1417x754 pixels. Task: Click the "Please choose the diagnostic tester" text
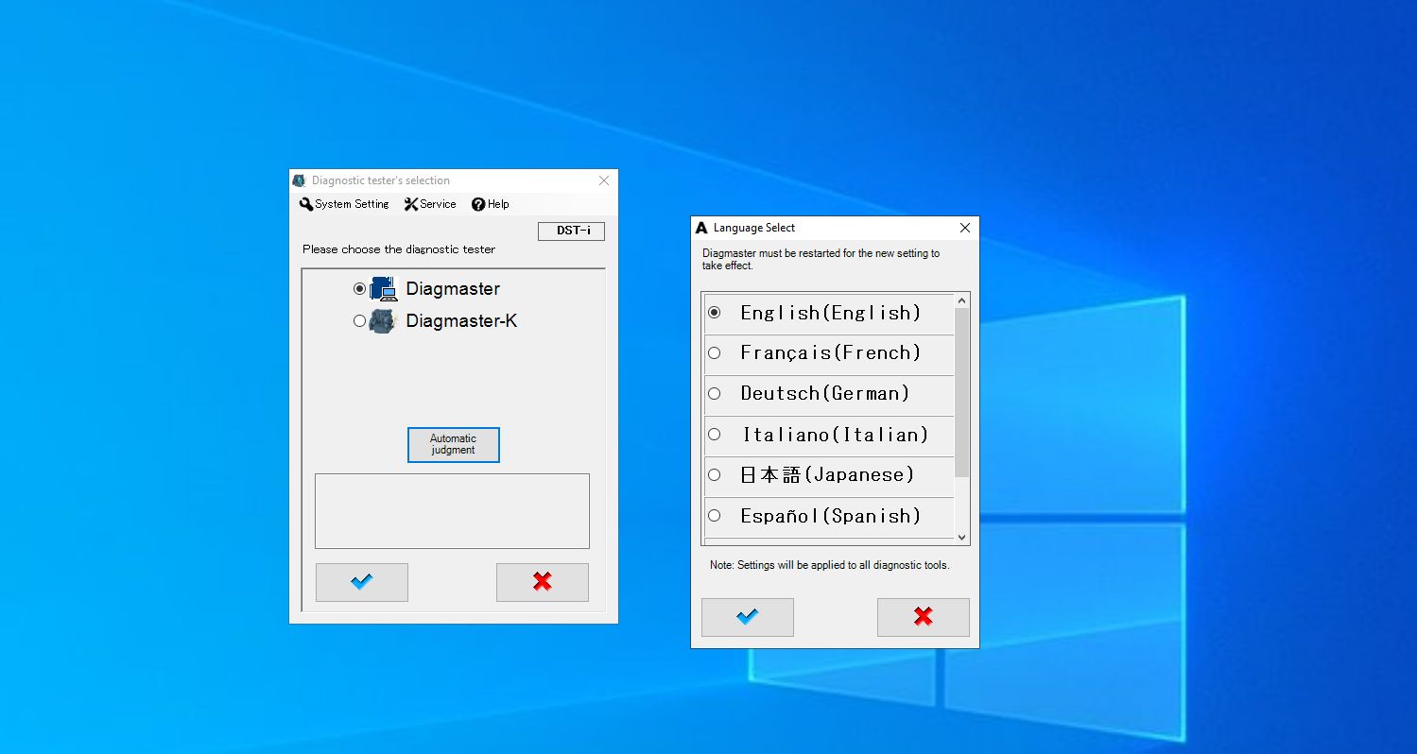[399, 249]
